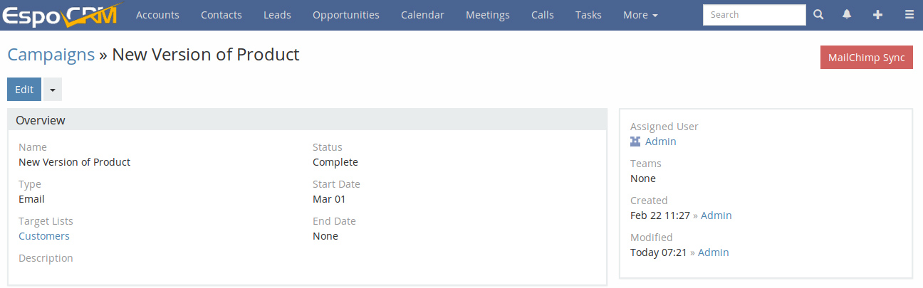The width and height of the screenshot is (923, 288).
Task: Open the notifications bell
Action: click(847, 14)
